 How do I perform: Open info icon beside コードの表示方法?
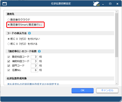pos(29,33)
